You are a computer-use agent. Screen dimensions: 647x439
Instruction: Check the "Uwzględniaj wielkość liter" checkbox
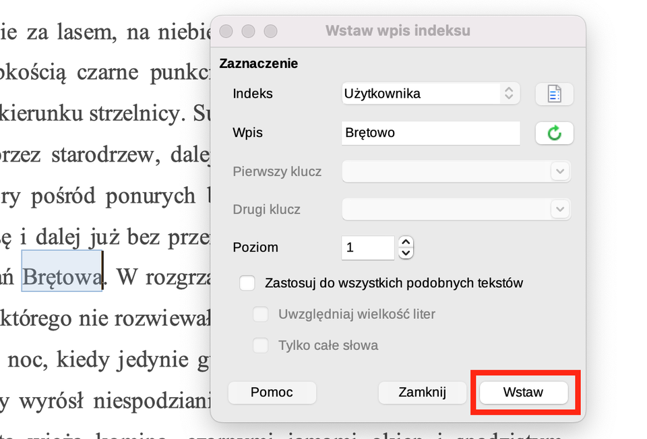[x=260, y=314]
